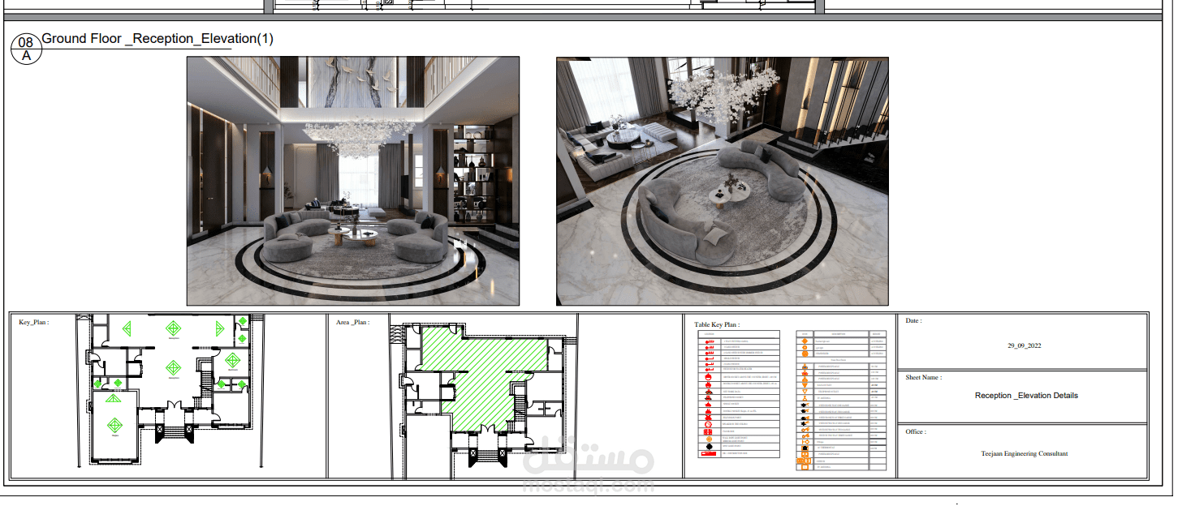Image resolution: width=1178 pixels, height=506 pixels.
Task: Select the date text 29_09_2022
Action: pyautogui.click(x=1026, y=345)
